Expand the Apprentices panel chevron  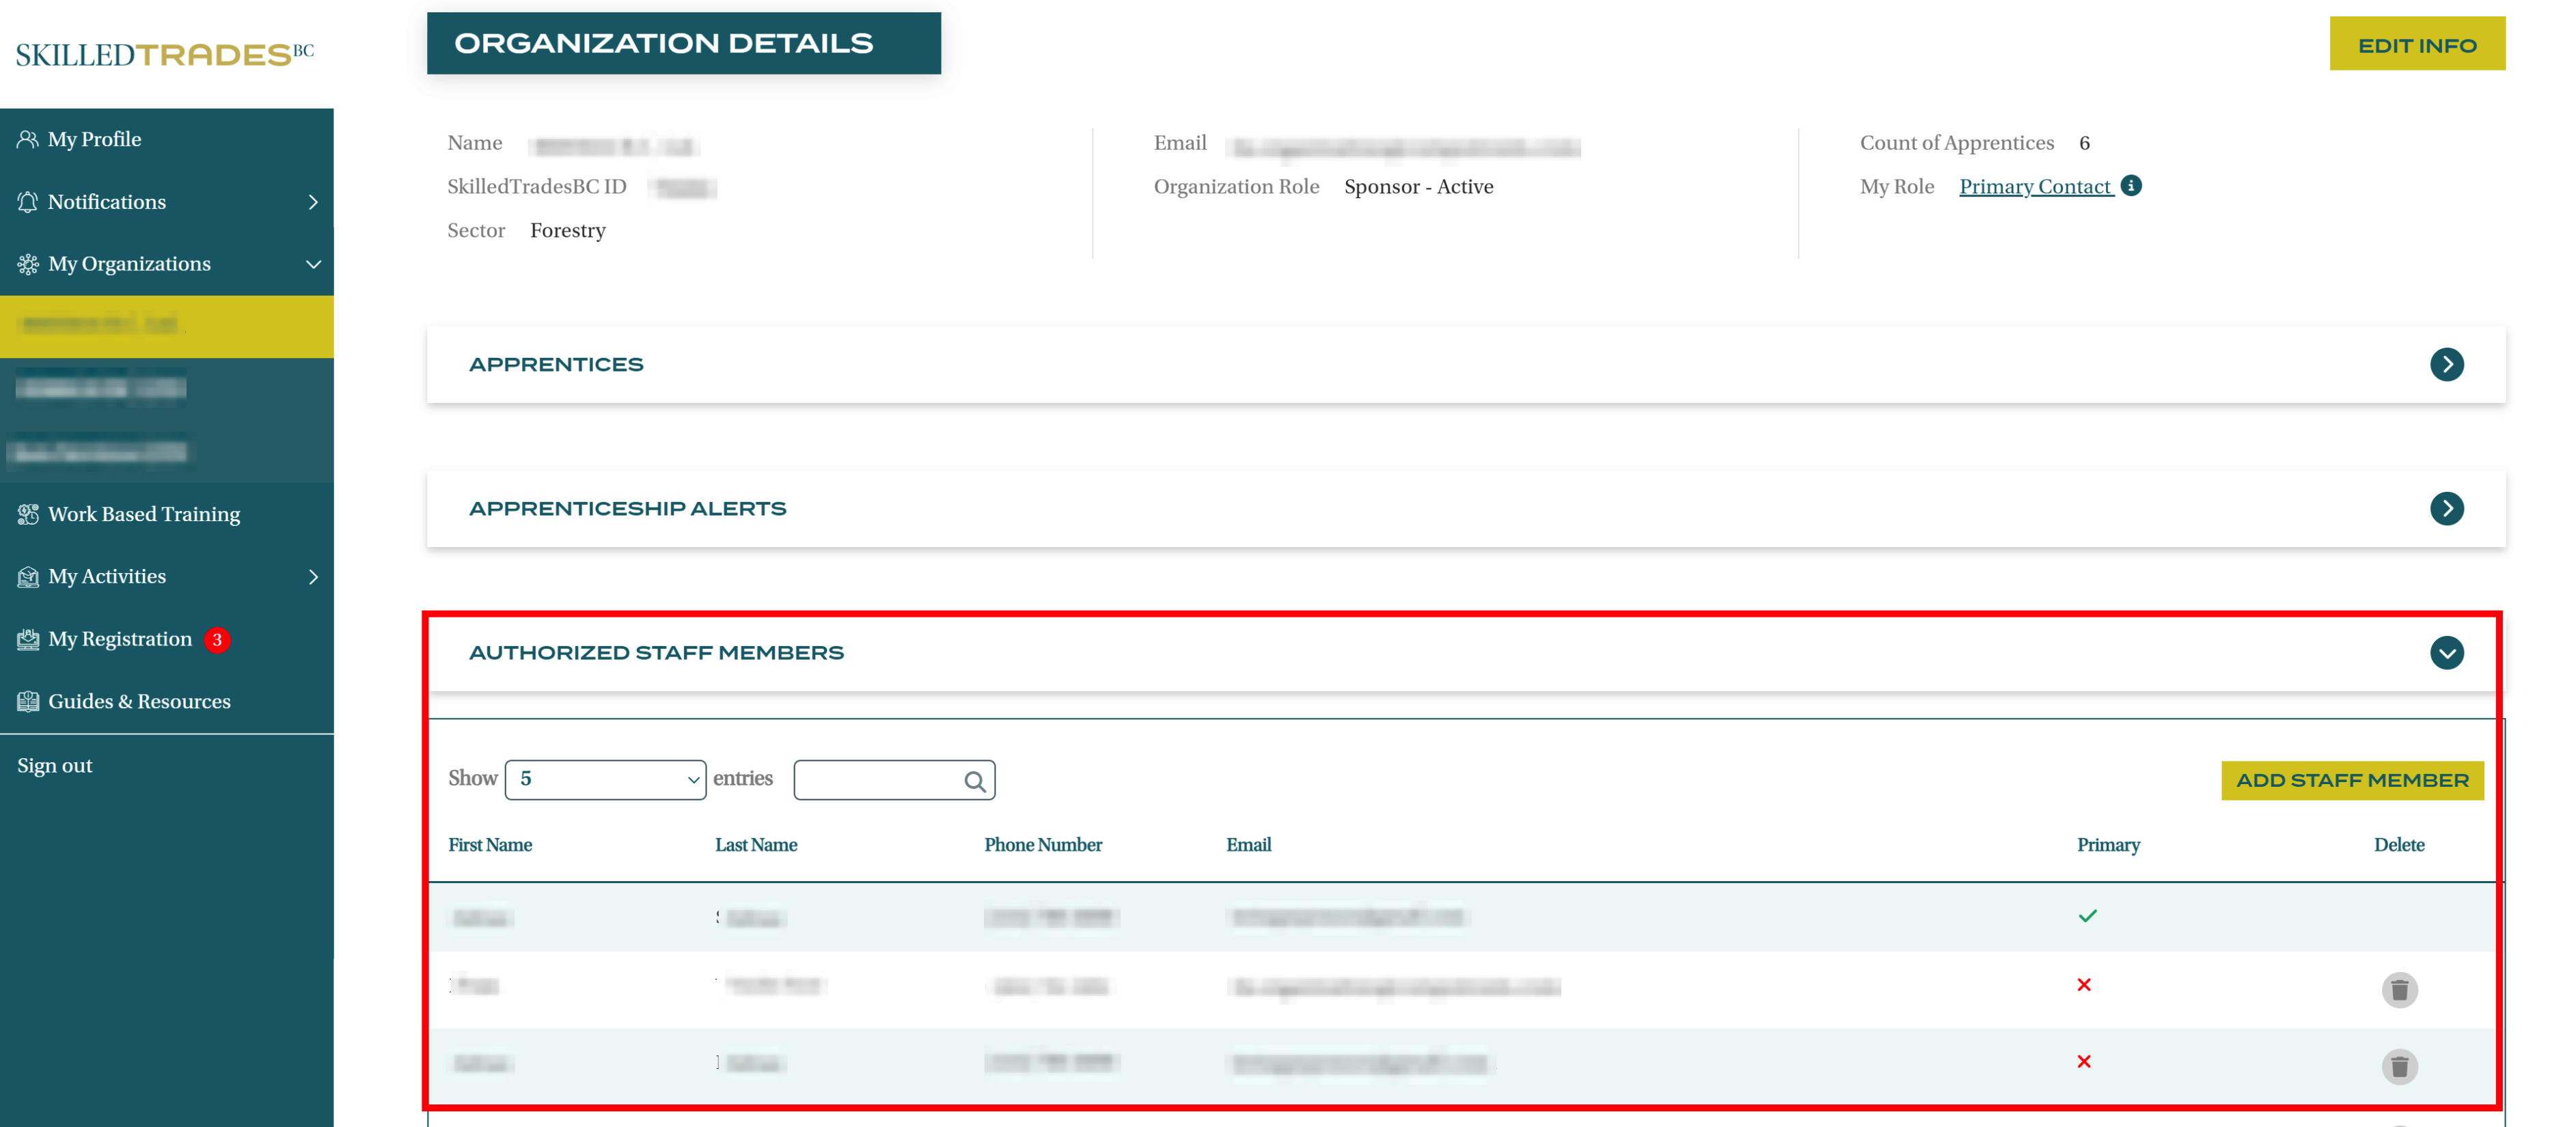(x=2446, y=364)
